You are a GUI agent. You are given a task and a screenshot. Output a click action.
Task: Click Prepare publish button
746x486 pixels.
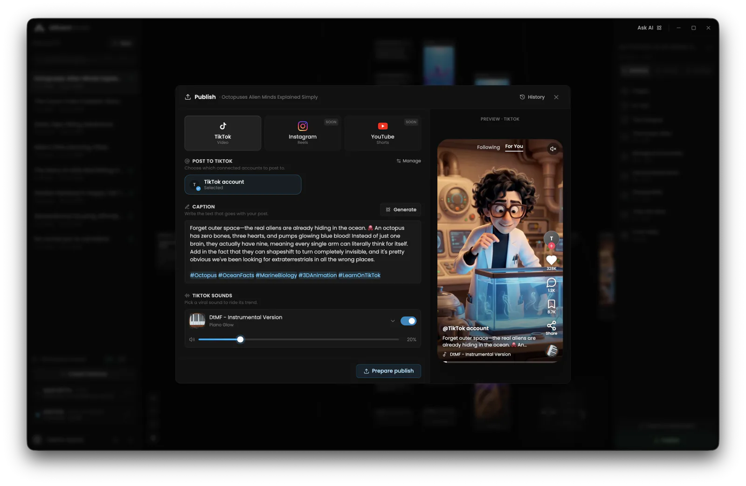click(x=388, y=371)
